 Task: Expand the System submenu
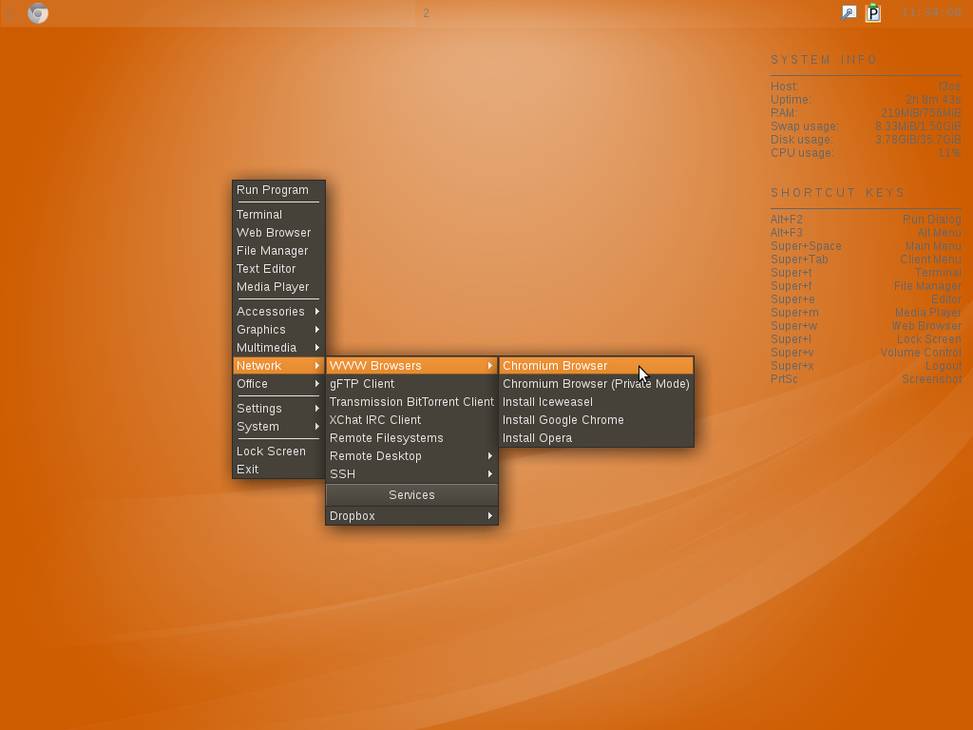[278, 426]
